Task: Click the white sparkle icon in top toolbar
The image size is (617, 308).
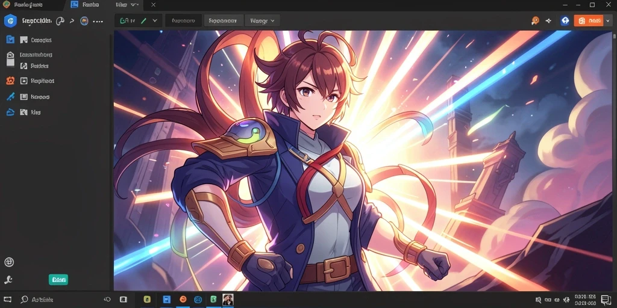Action: pyautogui.click(x=548, y=21)
